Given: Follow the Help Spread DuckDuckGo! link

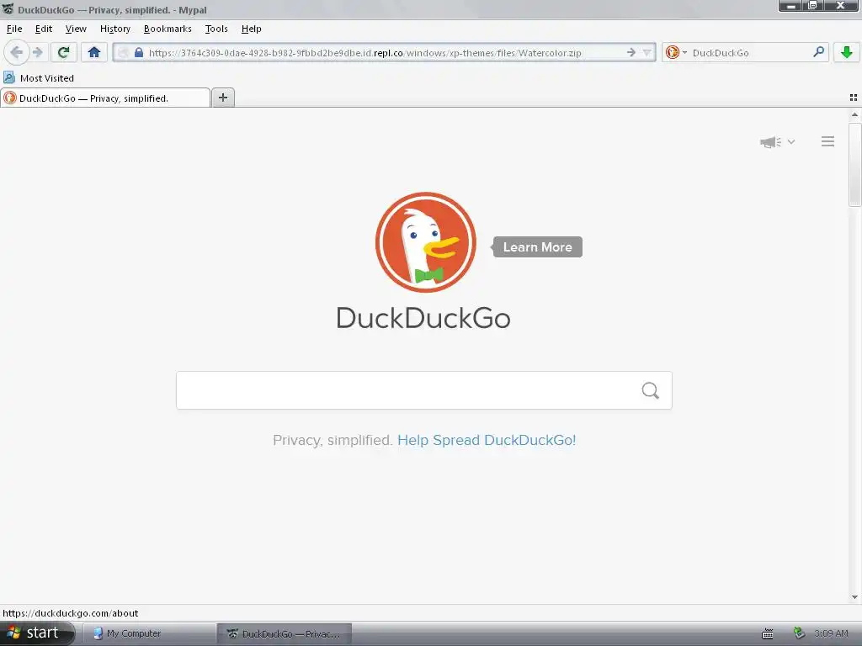Looking at the screenshot, I should click(x=487, y=440).
